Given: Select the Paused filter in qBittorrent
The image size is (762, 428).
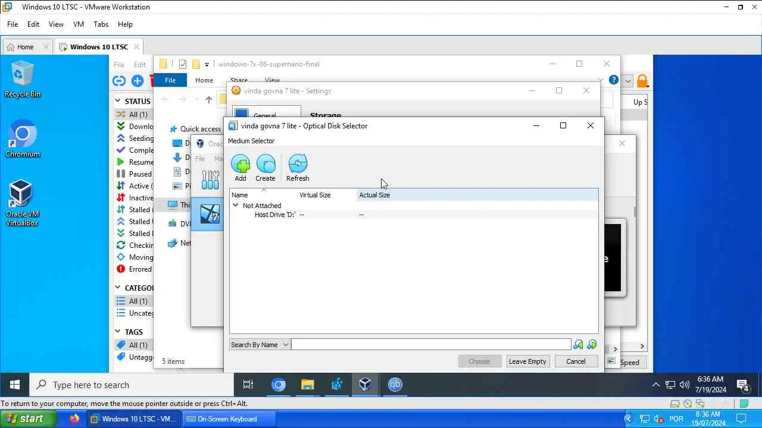Looking at the screenshot, I should pyautogui.click(x=134, y=174).
